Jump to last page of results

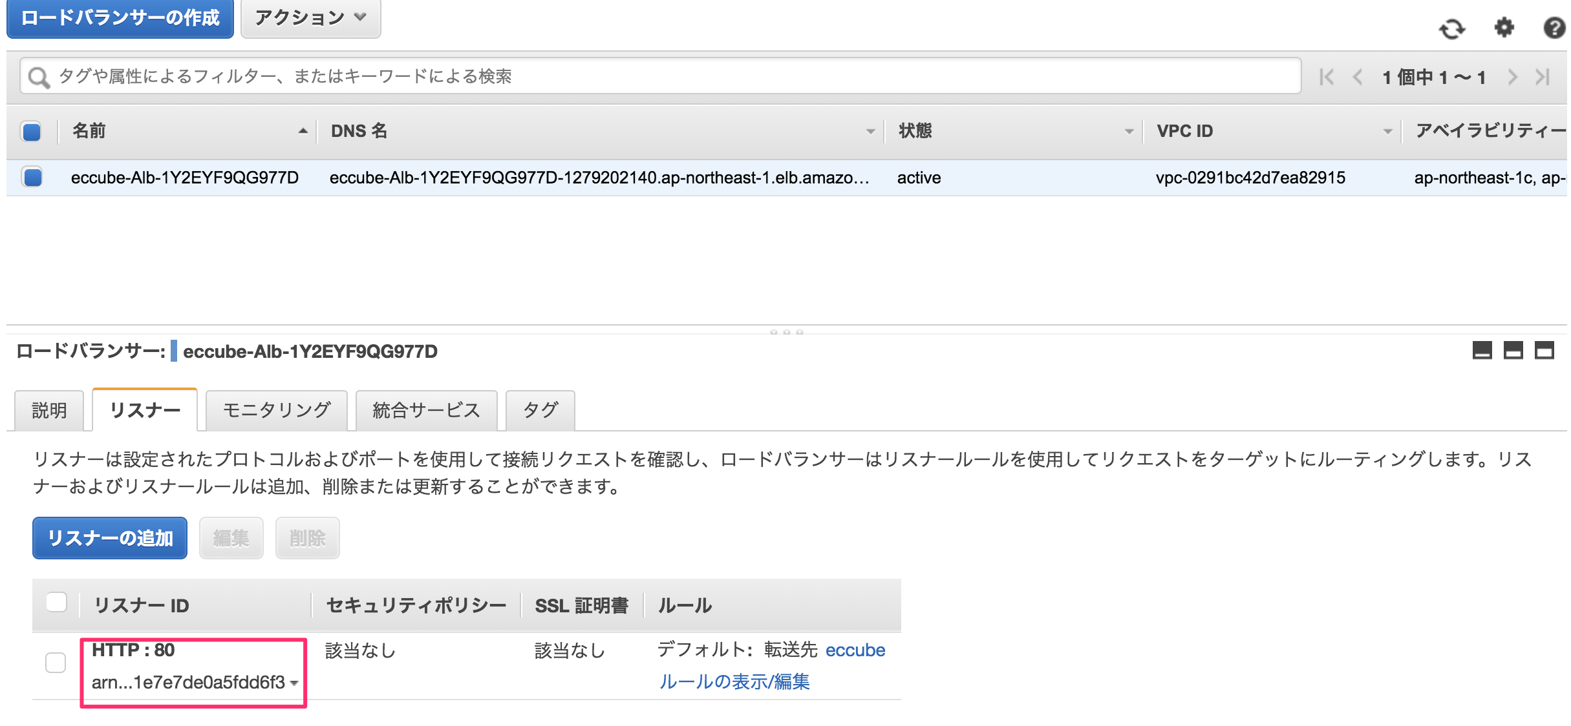pos(1544,76)
